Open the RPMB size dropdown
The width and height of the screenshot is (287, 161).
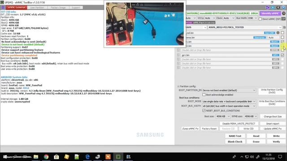[251, 116]
